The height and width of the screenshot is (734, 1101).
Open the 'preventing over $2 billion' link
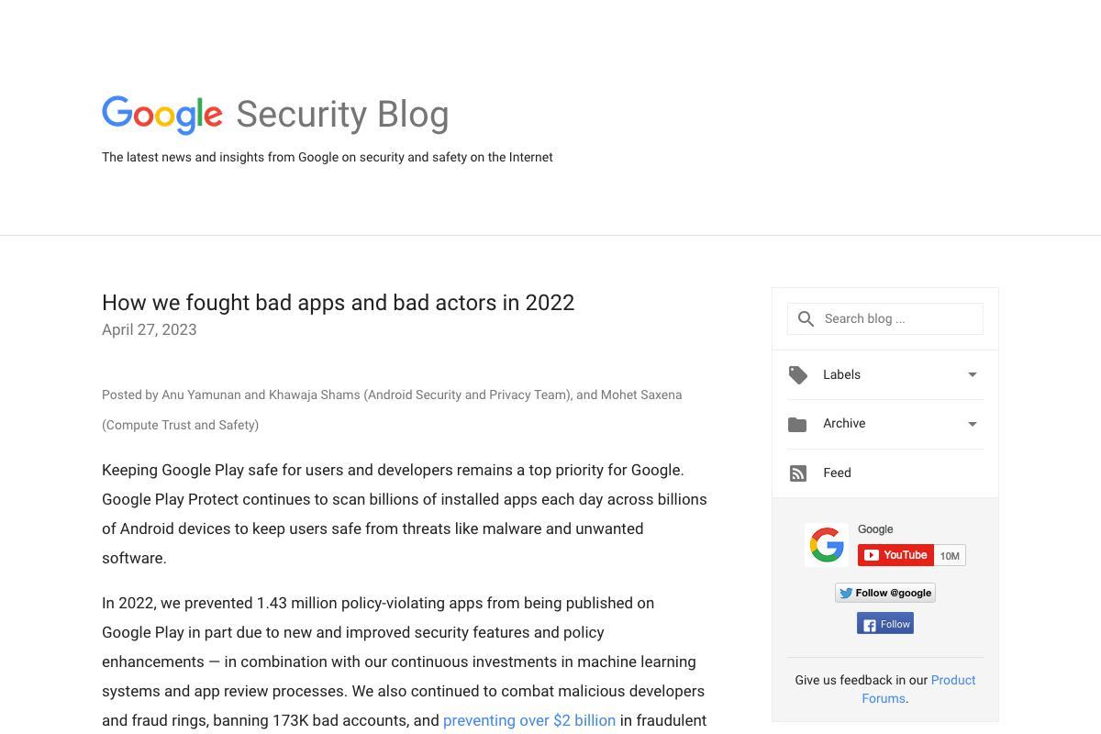coord(529,720)
